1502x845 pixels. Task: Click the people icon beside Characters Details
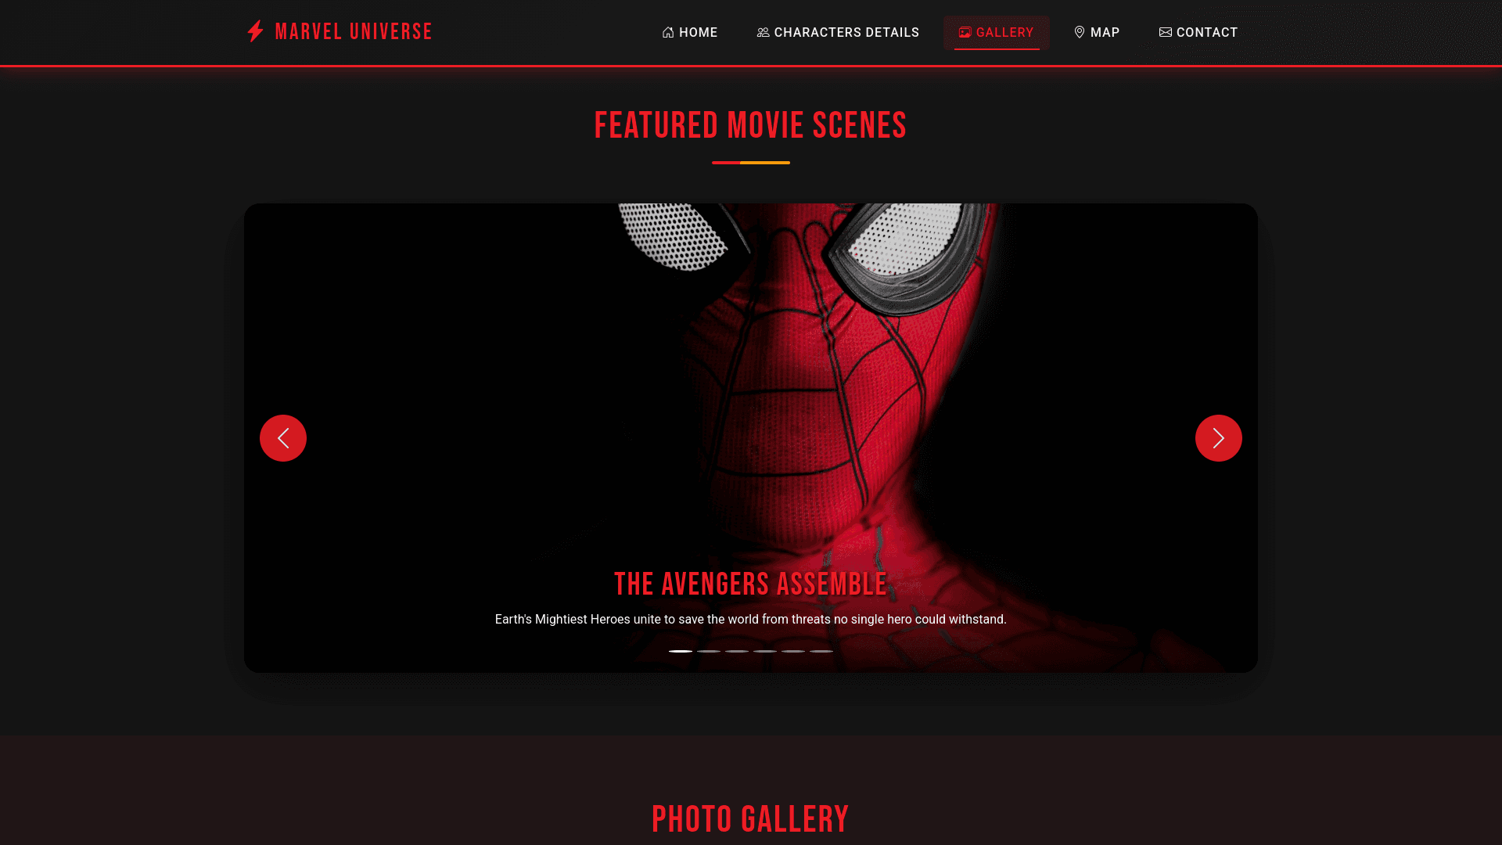click(x=763, y=32)
